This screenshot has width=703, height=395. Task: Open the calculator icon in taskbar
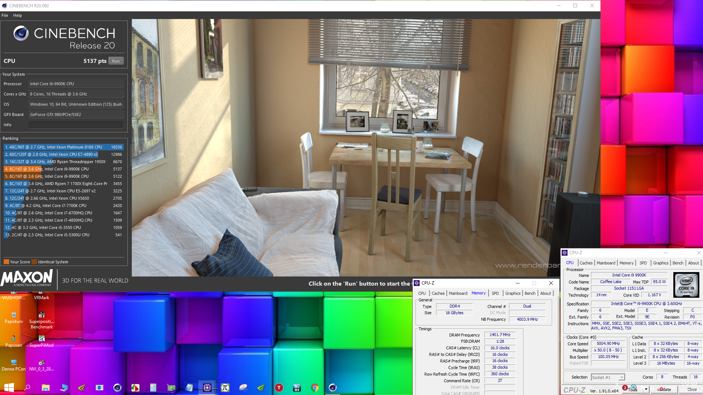[x=153, y=388]
